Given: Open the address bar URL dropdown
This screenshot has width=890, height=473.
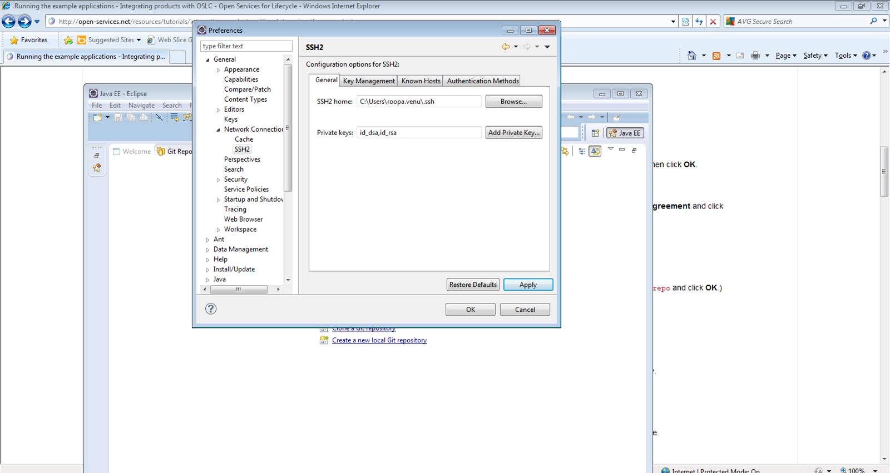Looking at the screenshot, I should (x=673, y=22).
